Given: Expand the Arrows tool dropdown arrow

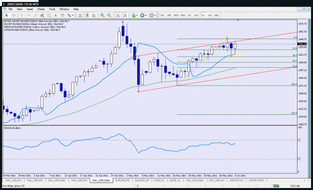Looking at the screenshot, I should click(x=73, y=16).
